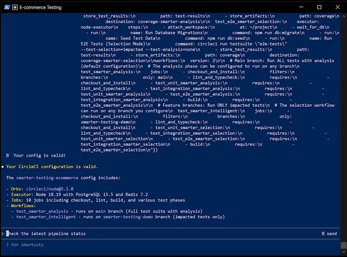This screenshot has width=347, height=257.
Task: Close the E-commerce Testing window
Action: point(337,7)
